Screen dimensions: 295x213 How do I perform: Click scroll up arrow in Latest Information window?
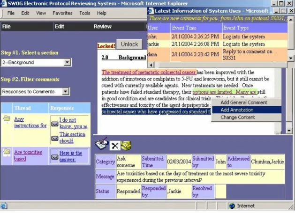point(291,19)
